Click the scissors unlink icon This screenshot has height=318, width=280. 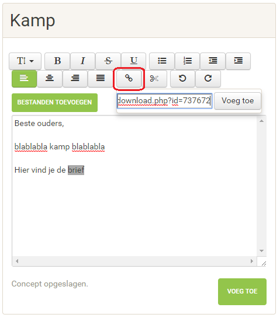(154, 79)
